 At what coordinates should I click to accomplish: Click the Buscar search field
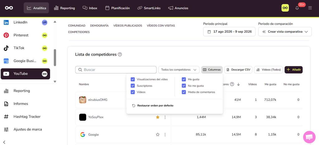click(116, 70)
